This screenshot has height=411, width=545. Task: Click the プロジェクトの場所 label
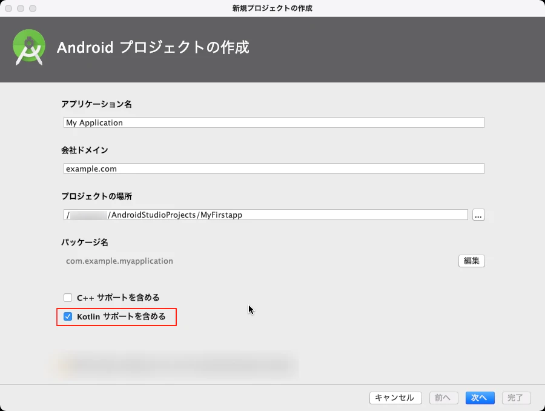[96, 196]
